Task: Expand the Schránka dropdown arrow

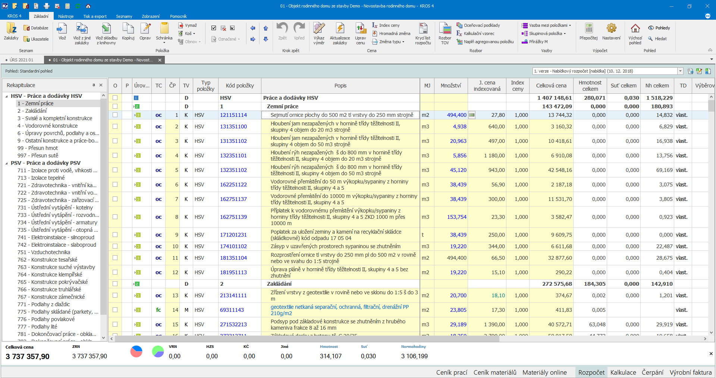Action: point(164,42)
